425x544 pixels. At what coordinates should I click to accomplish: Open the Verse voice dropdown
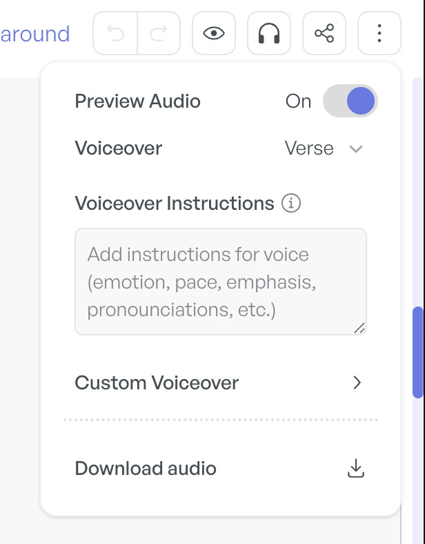324,148
